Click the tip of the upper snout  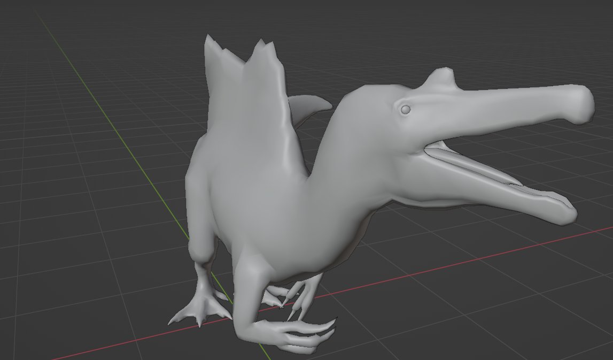tap(581, 104)
